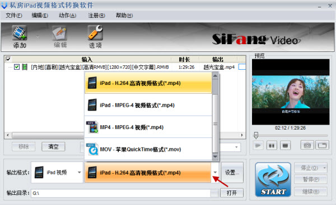Open the 动作(A) menu

point(68,16)
